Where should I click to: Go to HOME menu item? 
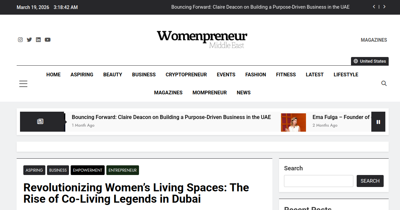(x=53, y=75)
